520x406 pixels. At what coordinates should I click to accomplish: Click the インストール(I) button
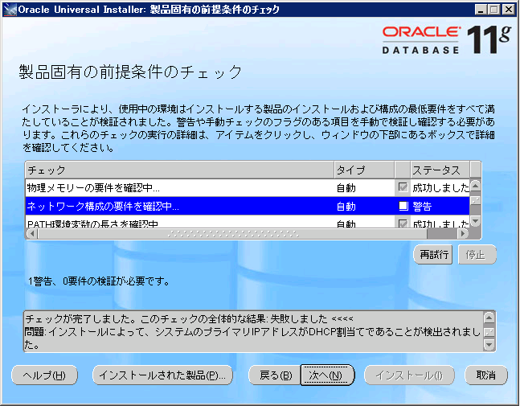pyautogui.click(x=409, y=375)
